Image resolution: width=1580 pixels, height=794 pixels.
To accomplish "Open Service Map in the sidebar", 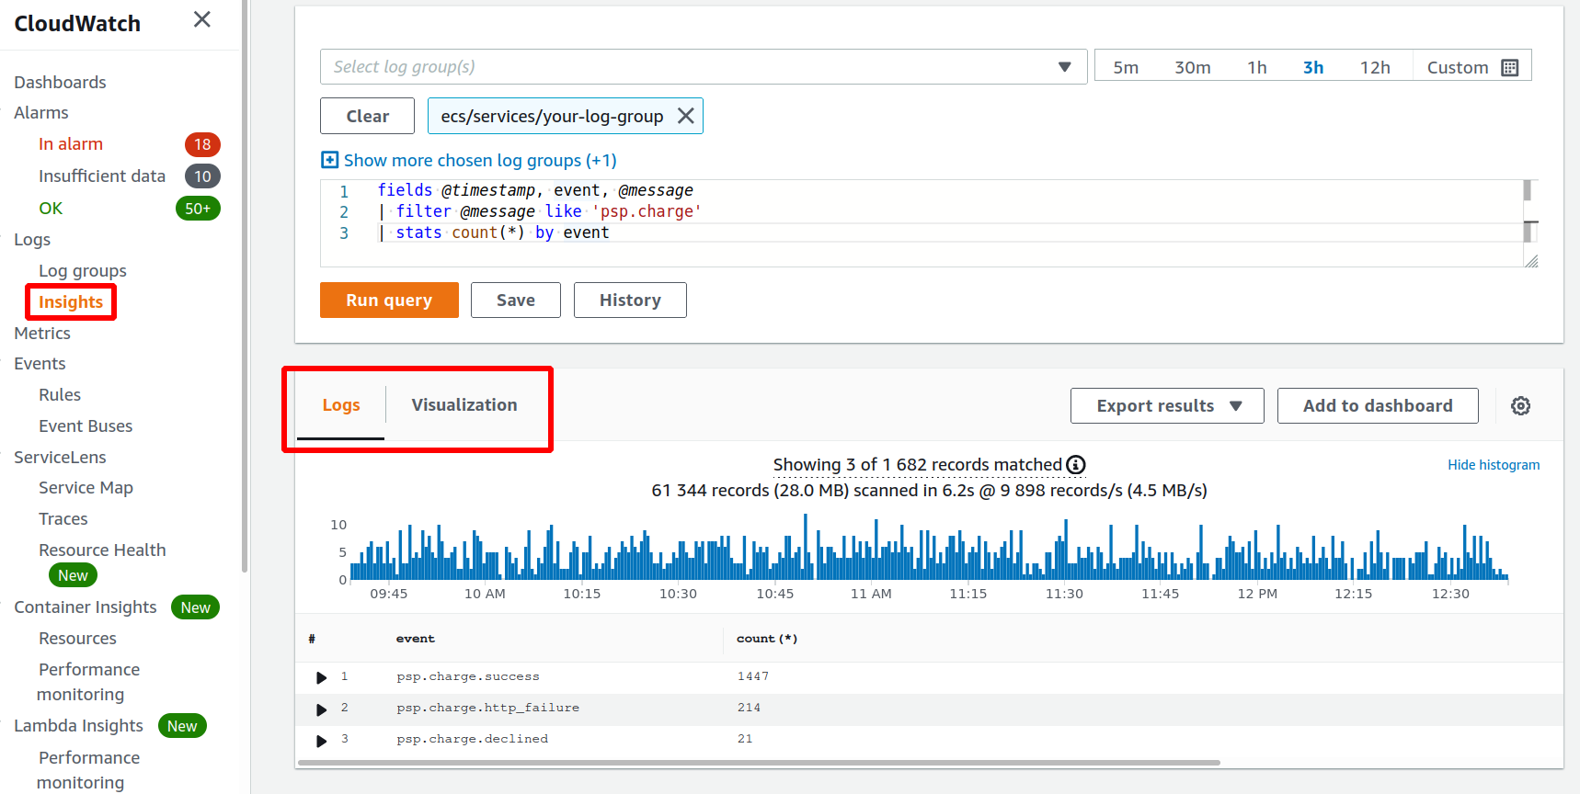I will (x=86, y=488).
